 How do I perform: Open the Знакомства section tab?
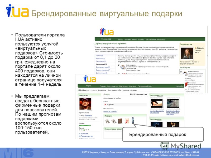tap(106, 39)
